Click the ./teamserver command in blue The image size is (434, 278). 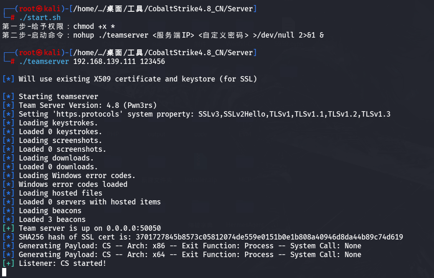tap(44, 61)
